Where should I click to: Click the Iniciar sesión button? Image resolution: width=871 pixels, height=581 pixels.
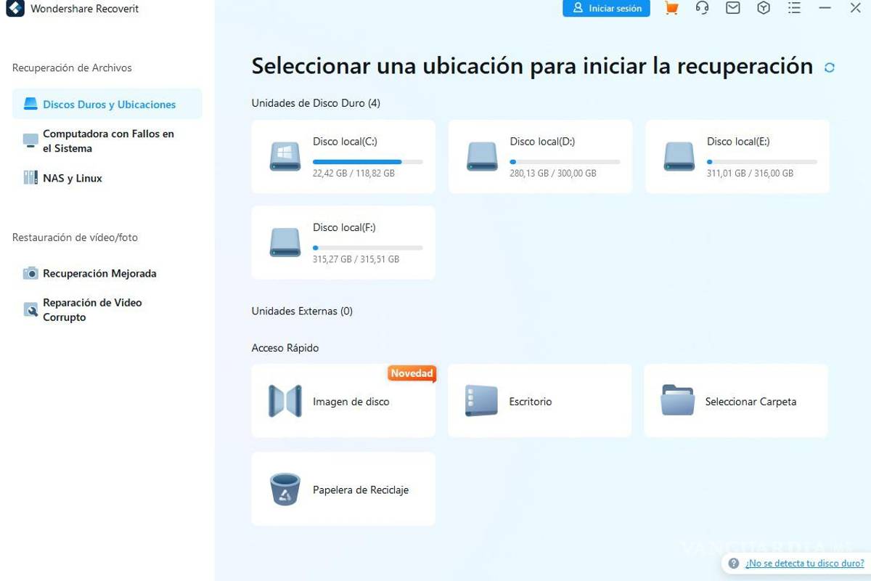[606, 8]
